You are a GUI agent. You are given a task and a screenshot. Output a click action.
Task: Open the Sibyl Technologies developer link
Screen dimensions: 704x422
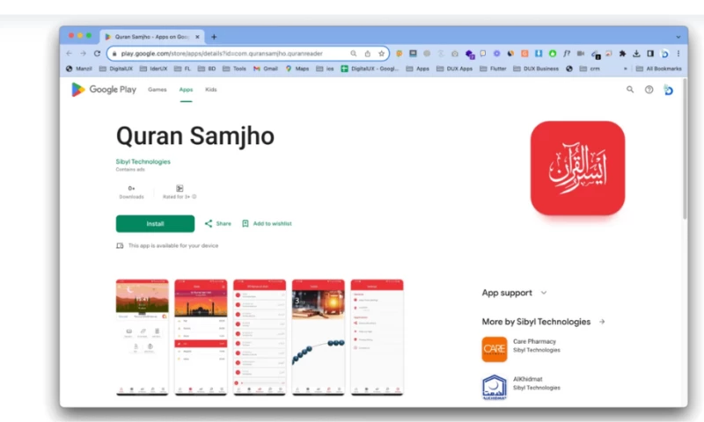[143, 162]
